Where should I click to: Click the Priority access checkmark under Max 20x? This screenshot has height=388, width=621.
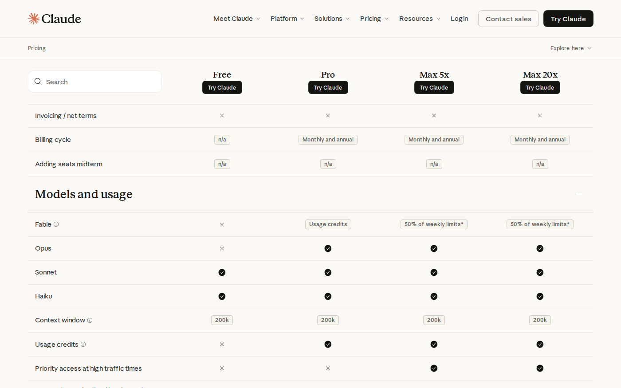coord(540,368)
